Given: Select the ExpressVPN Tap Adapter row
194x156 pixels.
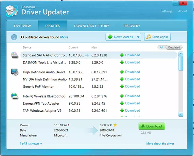Looking at the screenshot, I should coord(99,103).
